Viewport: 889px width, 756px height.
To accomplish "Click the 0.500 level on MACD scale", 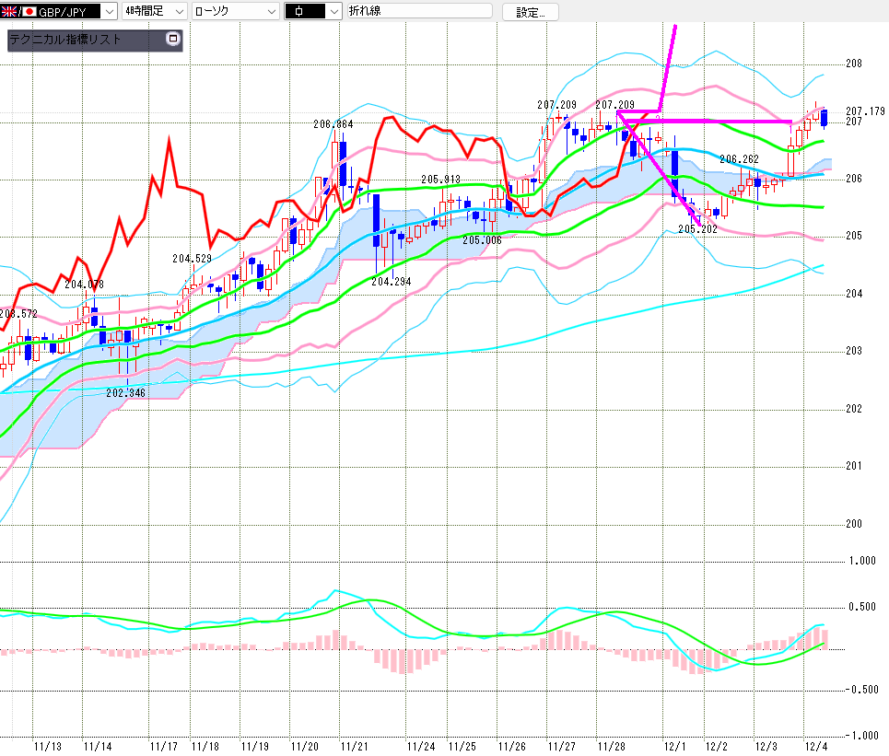I will (x=862, y=607).
